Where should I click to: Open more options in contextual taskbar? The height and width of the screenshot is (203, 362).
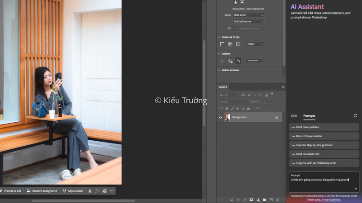tap(112, 191)
